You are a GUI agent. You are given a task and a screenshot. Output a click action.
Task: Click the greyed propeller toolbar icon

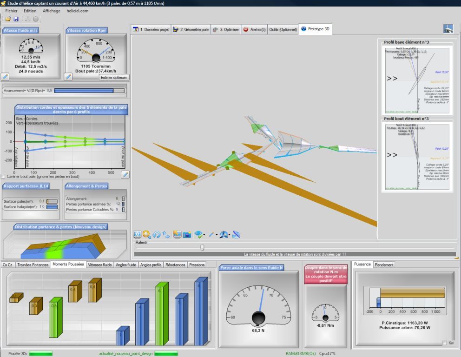[x=27, y=19]
